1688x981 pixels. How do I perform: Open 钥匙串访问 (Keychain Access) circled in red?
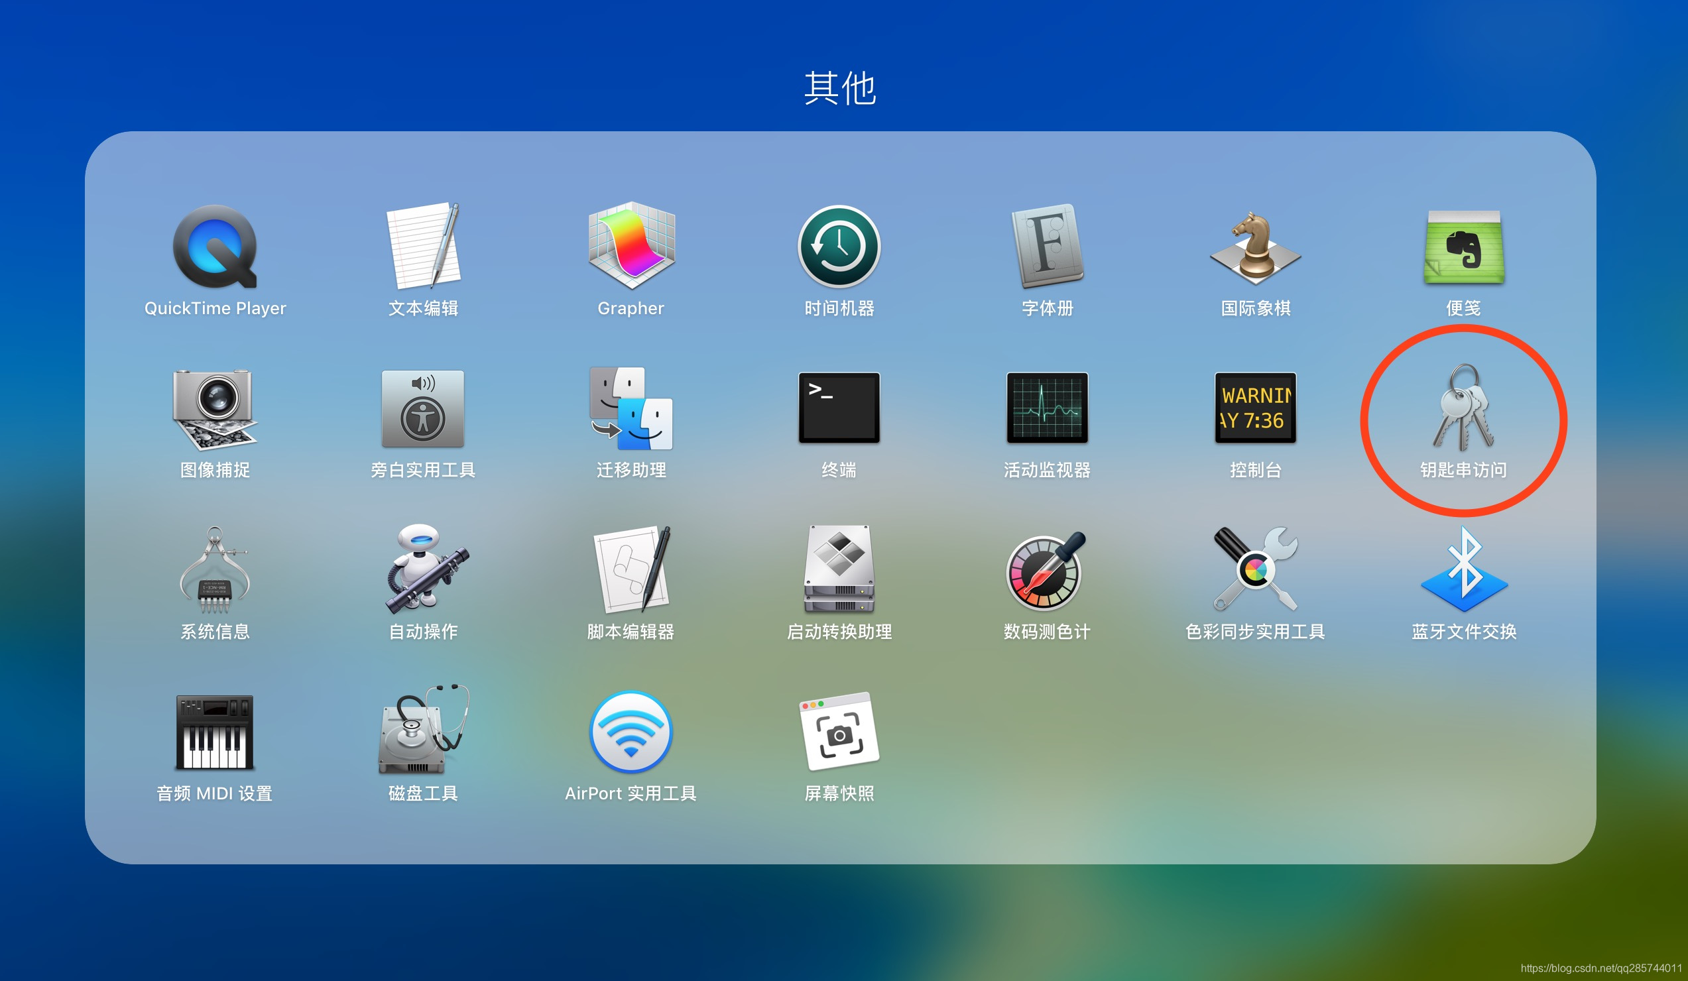pyautogui.click(x=1464, y=408)
